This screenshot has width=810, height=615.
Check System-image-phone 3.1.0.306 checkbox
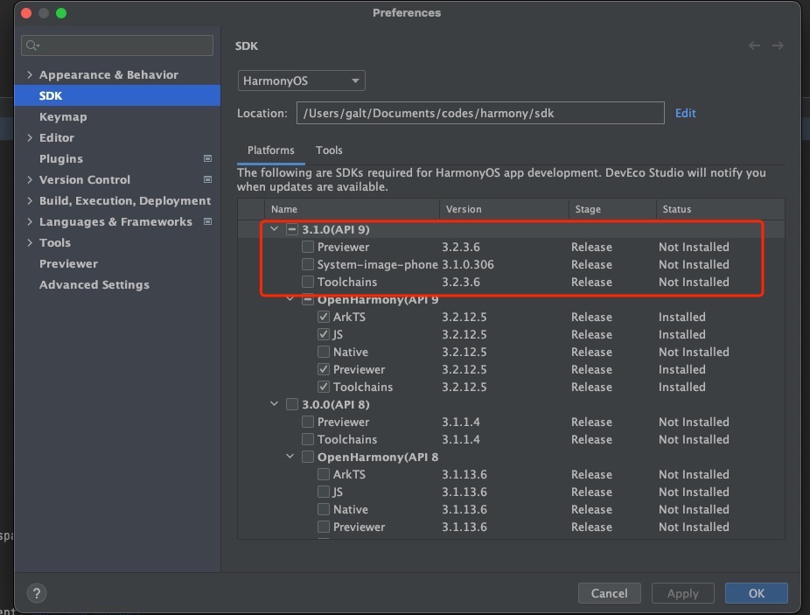(308, 264)
